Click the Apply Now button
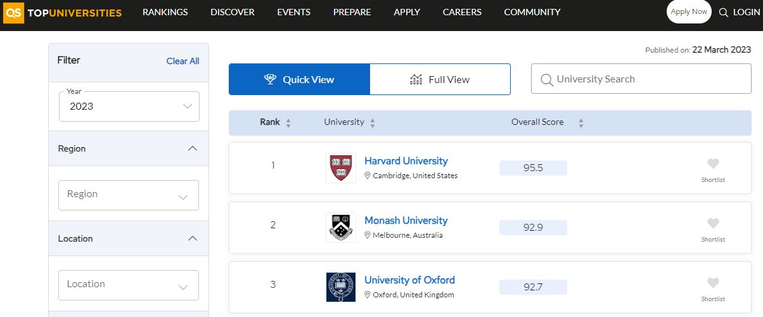 tap(689, 12)
